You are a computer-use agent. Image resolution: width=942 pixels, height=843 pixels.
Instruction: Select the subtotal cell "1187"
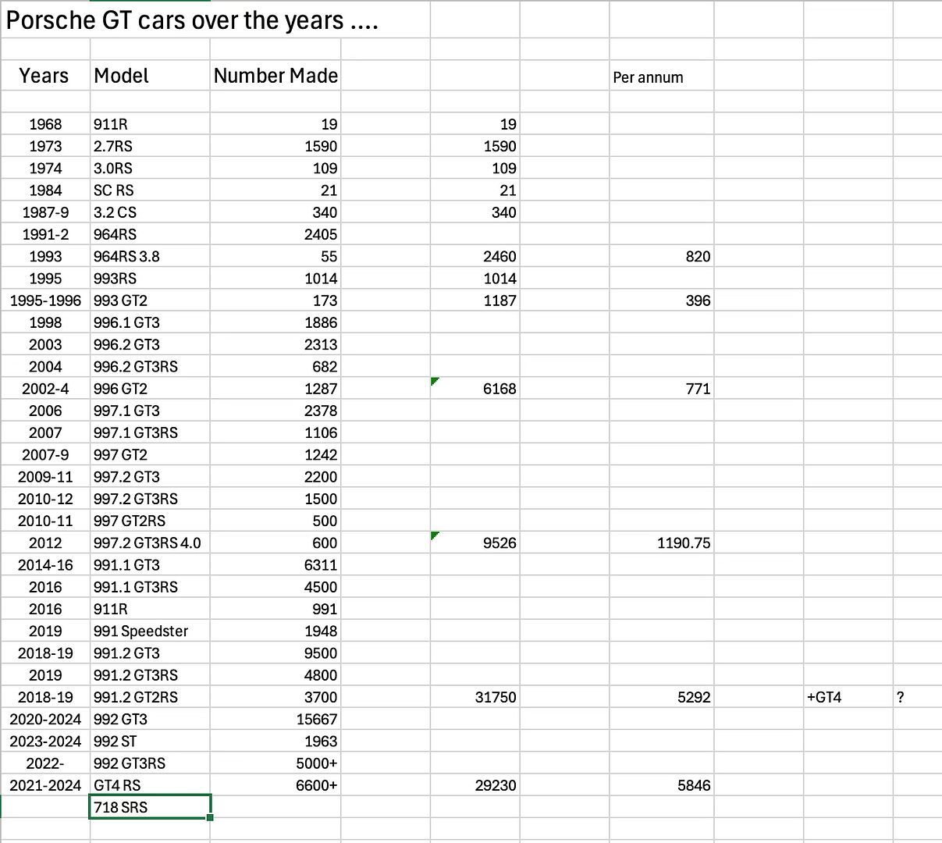(475, 301)
